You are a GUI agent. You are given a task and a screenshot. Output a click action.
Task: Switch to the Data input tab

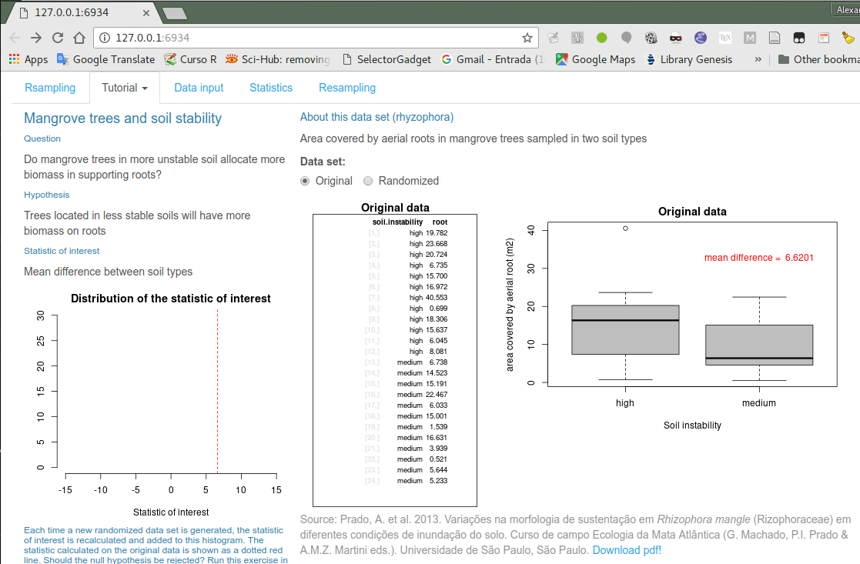(x=199, y=88)
